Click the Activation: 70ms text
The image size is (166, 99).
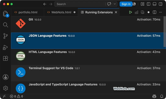pyautogui.click(x=149, y=19)
